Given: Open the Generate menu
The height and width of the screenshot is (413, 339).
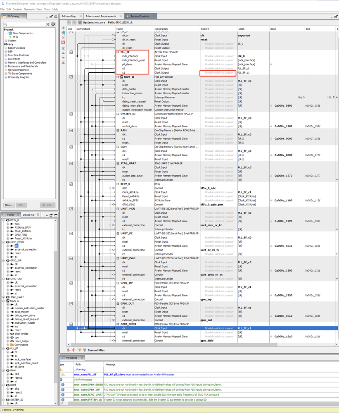Looking at the screenshot, I should tap(29, 9).
